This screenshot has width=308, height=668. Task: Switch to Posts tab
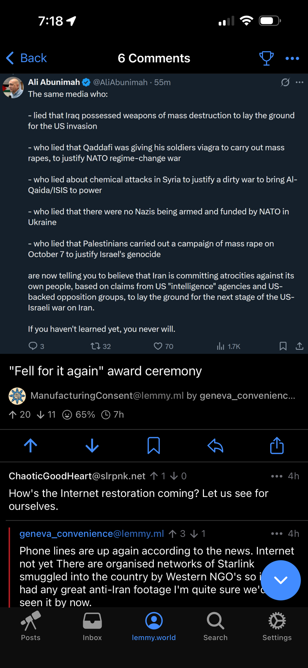click(31, 626)
